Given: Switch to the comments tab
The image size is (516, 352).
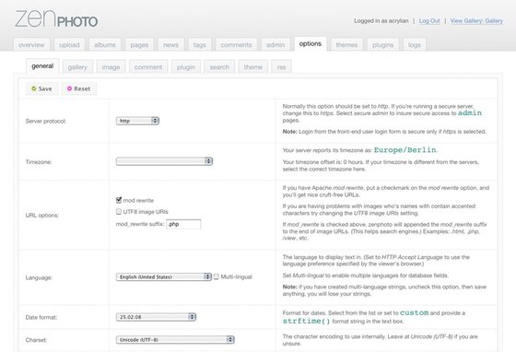Looking at the screenshot, I should (236, 45).
